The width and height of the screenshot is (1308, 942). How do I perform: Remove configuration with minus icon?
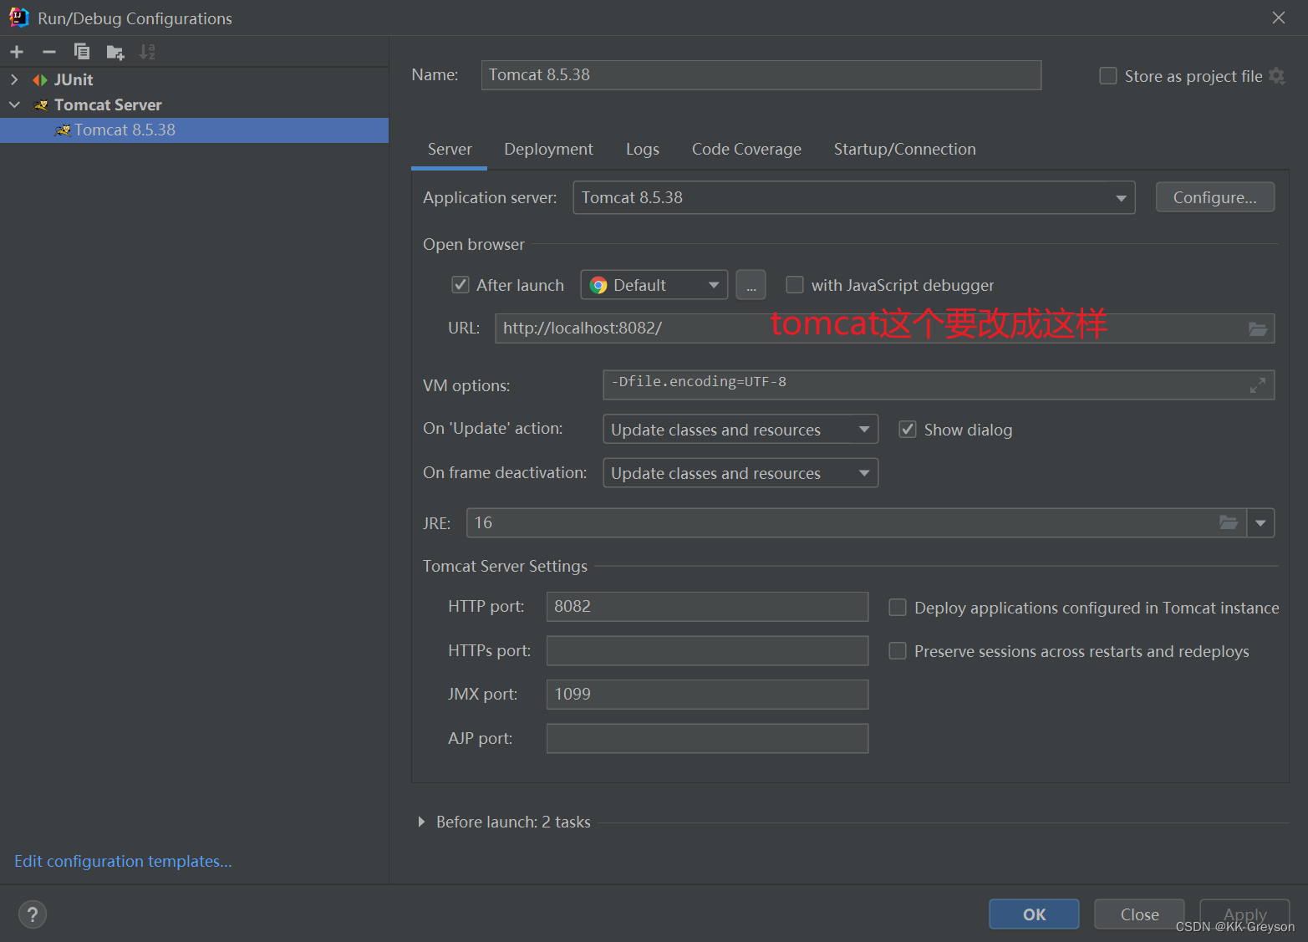tap(49, 52)
